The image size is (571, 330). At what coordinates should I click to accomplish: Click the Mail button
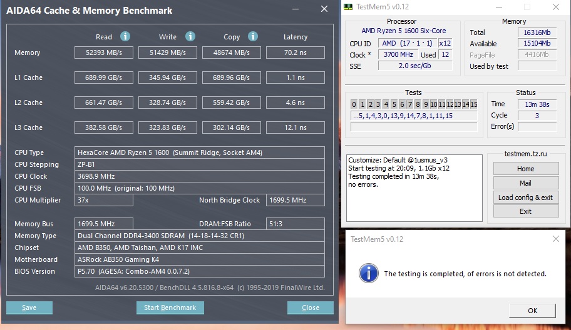pos(526,183)
